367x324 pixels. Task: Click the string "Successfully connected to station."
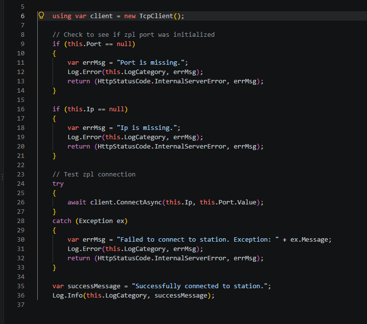[x=199, y=286]
